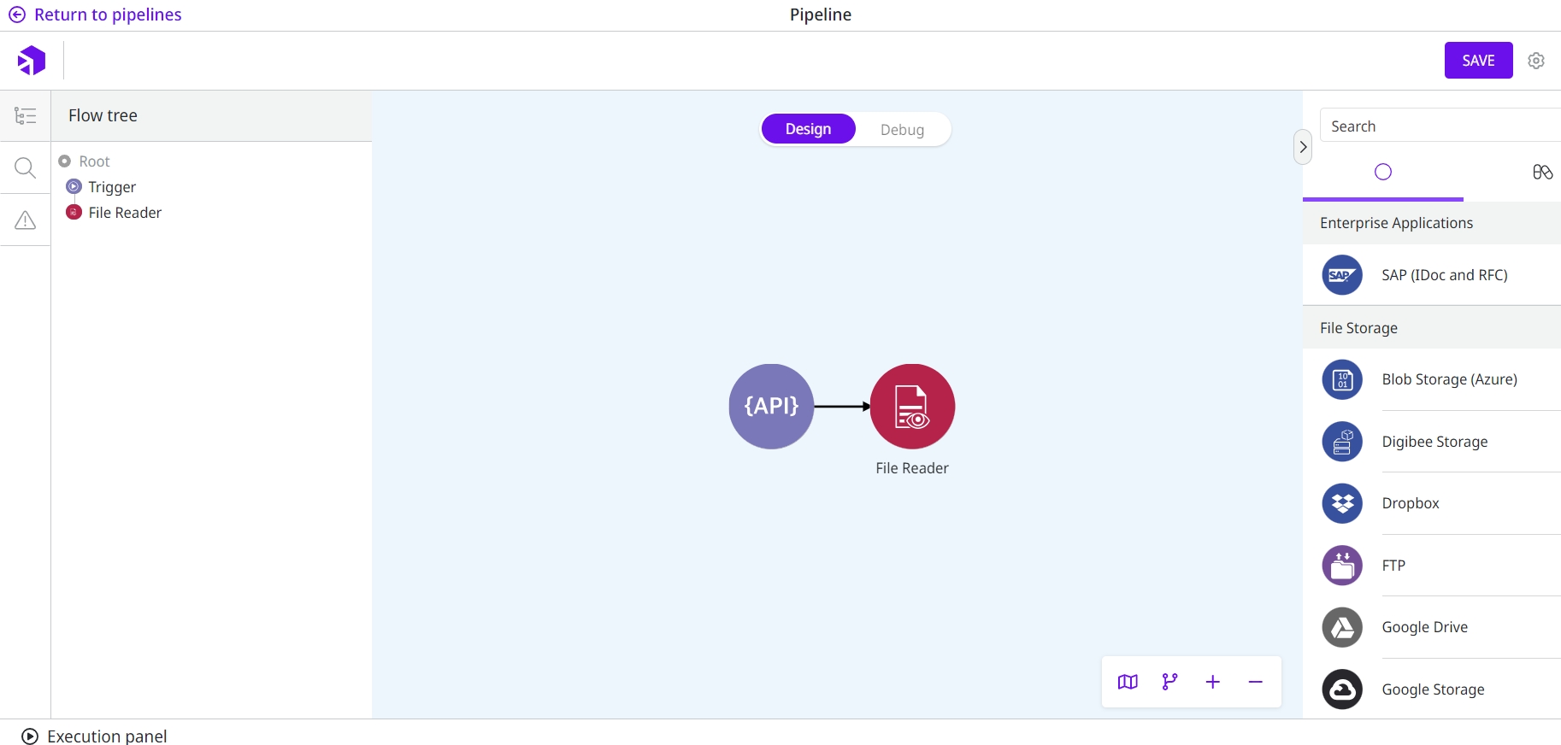Collapse the components panel with chevron

pyautogui.click(x=1303, y=147)
